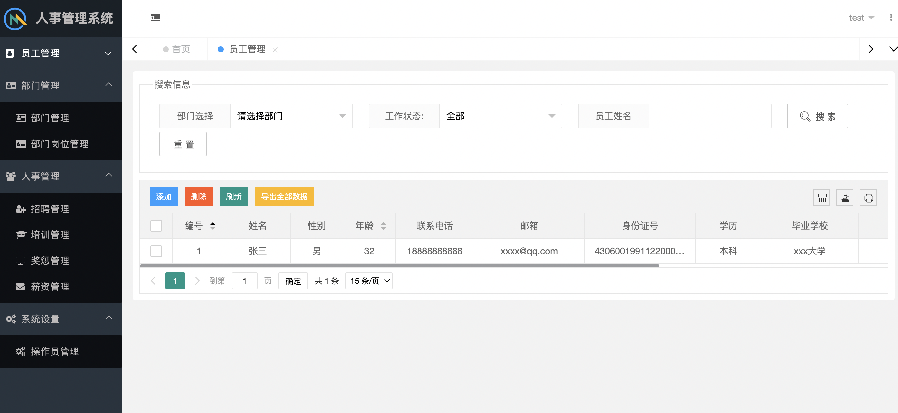Click the 培训管理 graduation cap icon

[x=21, y=234]
